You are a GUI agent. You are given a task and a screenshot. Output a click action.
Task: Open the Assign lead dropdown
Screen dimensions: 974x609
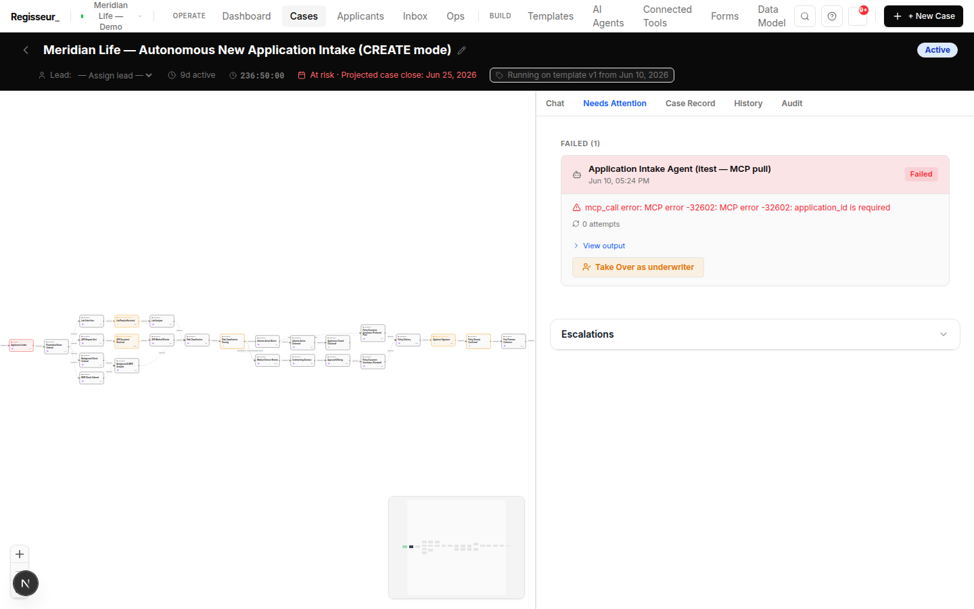115,75
